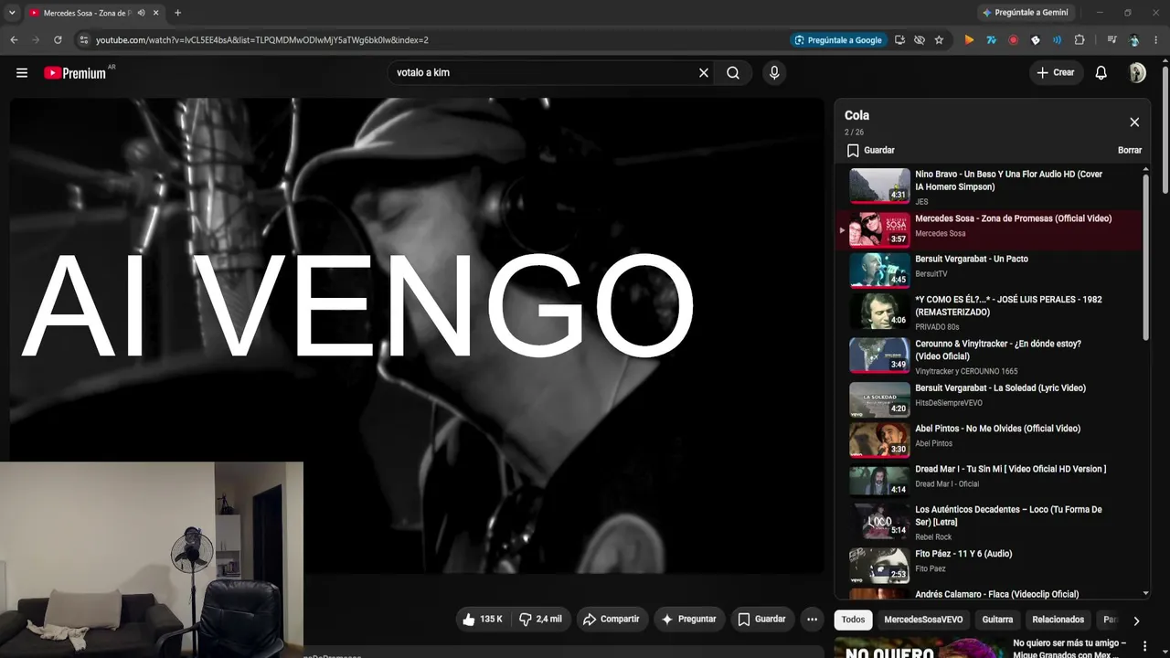Open YouTube notifications bell

[x=1101, y=73]
